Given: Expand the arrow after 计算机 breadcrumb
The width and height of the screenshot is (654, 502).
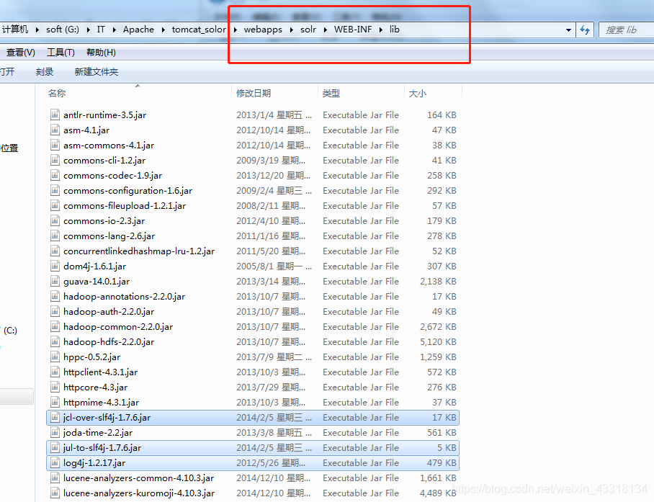Looking at the screenshot, I should [37, 30].
